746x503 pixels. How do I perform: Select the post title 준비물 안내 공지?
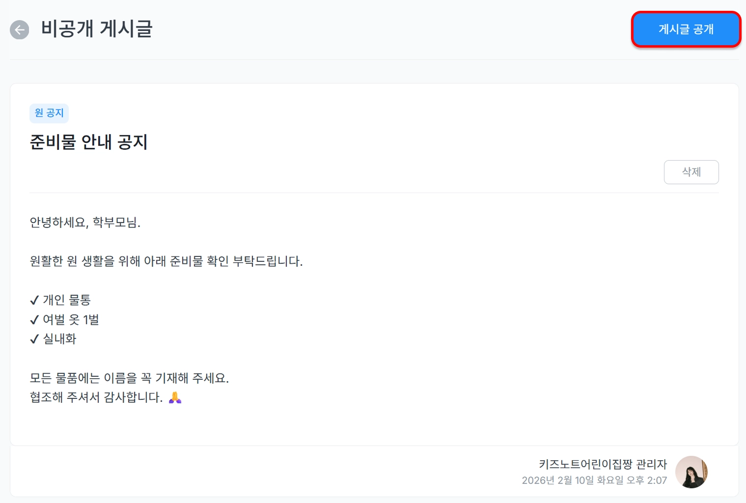tap(89, 142)
